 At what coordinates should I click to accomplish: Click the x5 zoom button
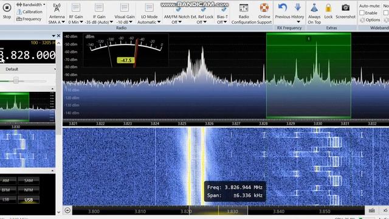385,210
